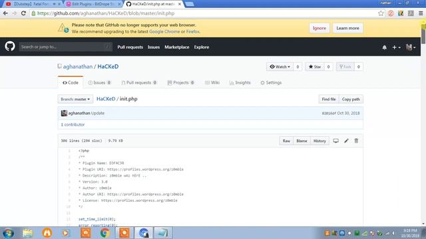
Task: Open the notifications bell
Action: point(384,47)
